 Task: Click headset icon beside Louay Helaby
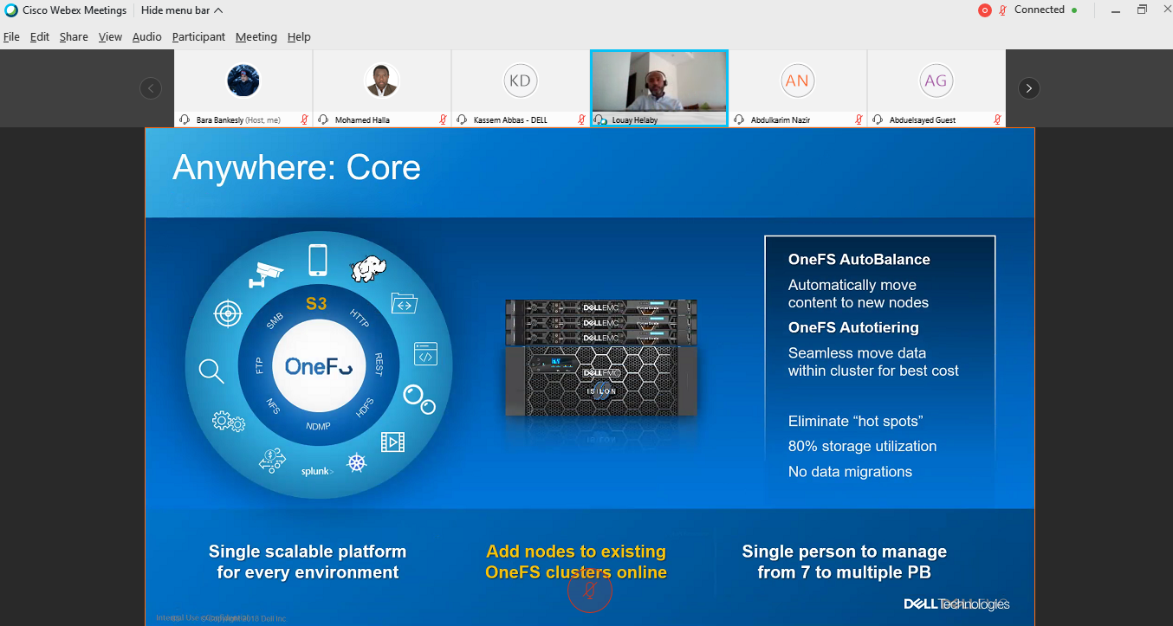click(599, 119)
